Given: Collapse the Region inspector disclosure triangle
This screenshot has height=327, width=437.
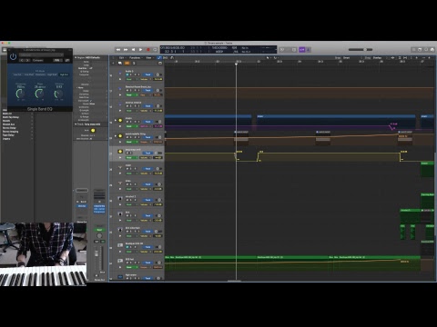Looking at the screenshot, I should pos(76,57).
